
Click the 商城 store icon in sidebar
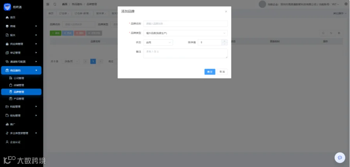[x=7, y=26]
